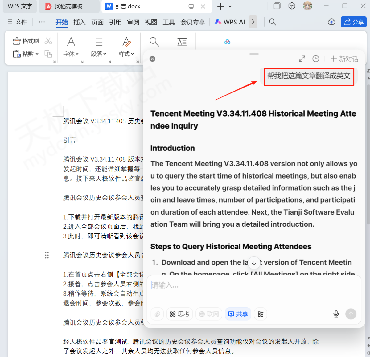Viewport: 370px width, 357px height.
Task: Open the more options ellipsis menu
Action: 42,22
